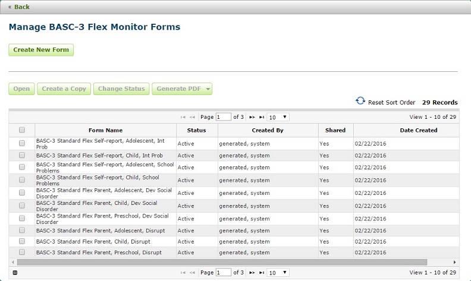Jump to last page in top pager
The image size is (471, 281).
point(262,118)
